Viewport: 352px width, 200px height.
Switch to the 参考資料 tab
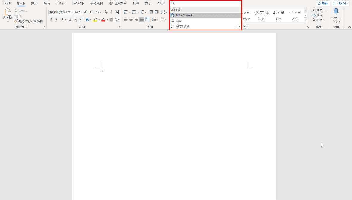[97, 3]
